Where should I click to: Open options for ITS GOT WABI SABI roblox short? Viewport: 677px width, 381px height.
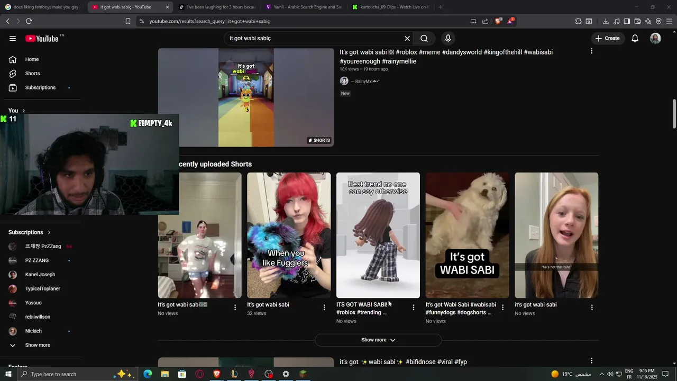click(413, 307)
